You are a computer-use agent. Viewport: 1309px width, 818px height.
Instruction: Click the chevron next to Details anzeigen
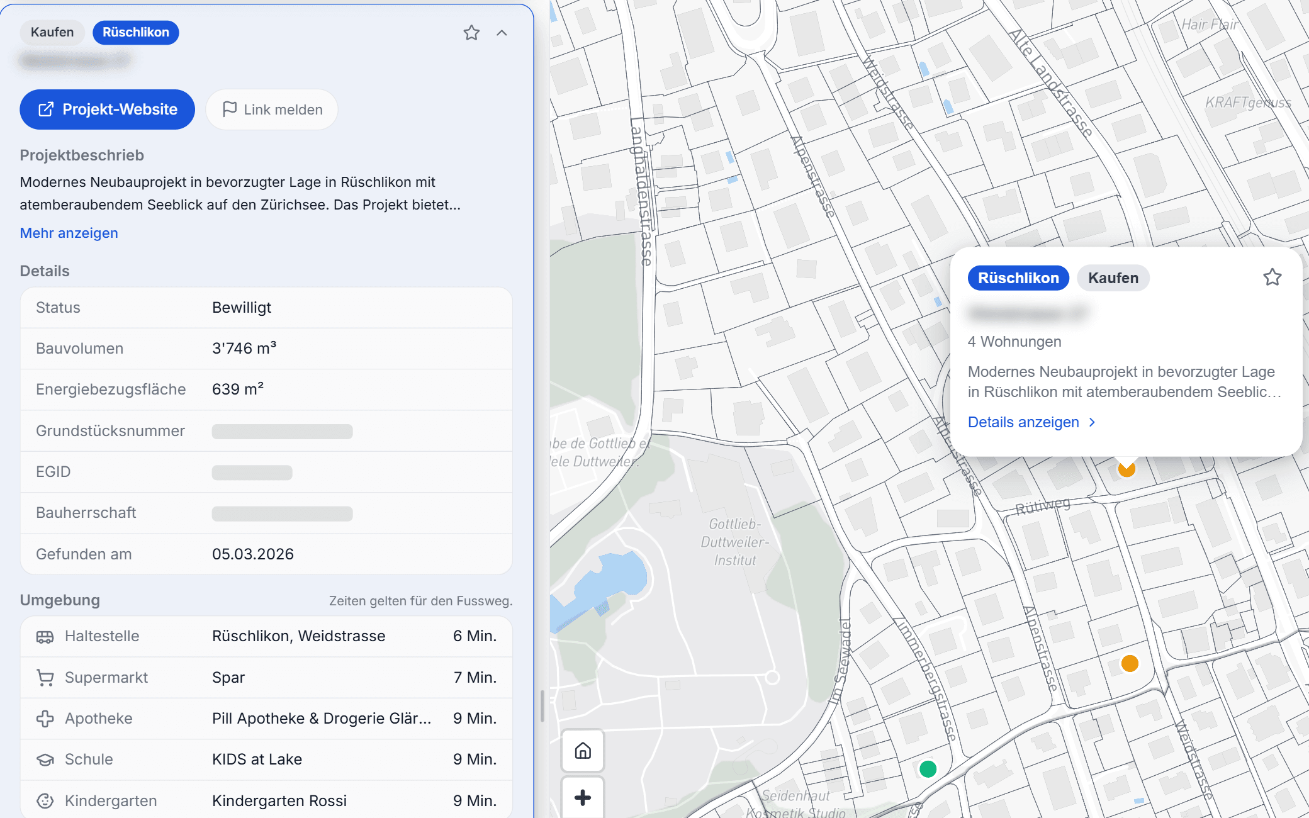[x=1093, y=422]
